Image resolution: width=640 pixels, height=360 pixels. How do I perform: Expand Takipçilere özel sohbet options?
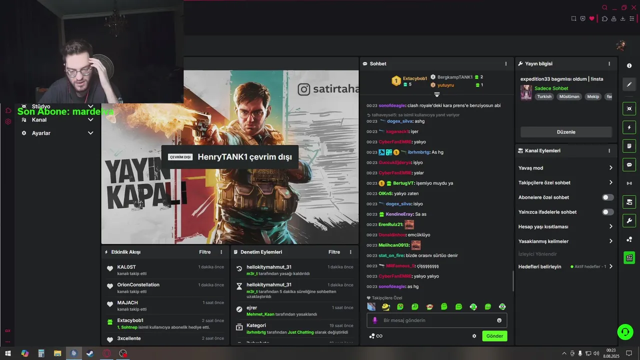click(x=610, y=182)
